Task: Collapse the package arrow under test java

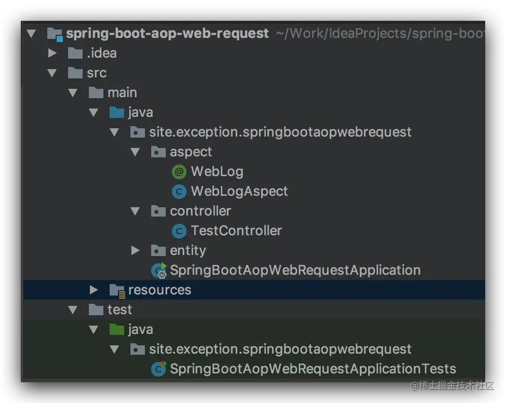Action: click(114, 350)
